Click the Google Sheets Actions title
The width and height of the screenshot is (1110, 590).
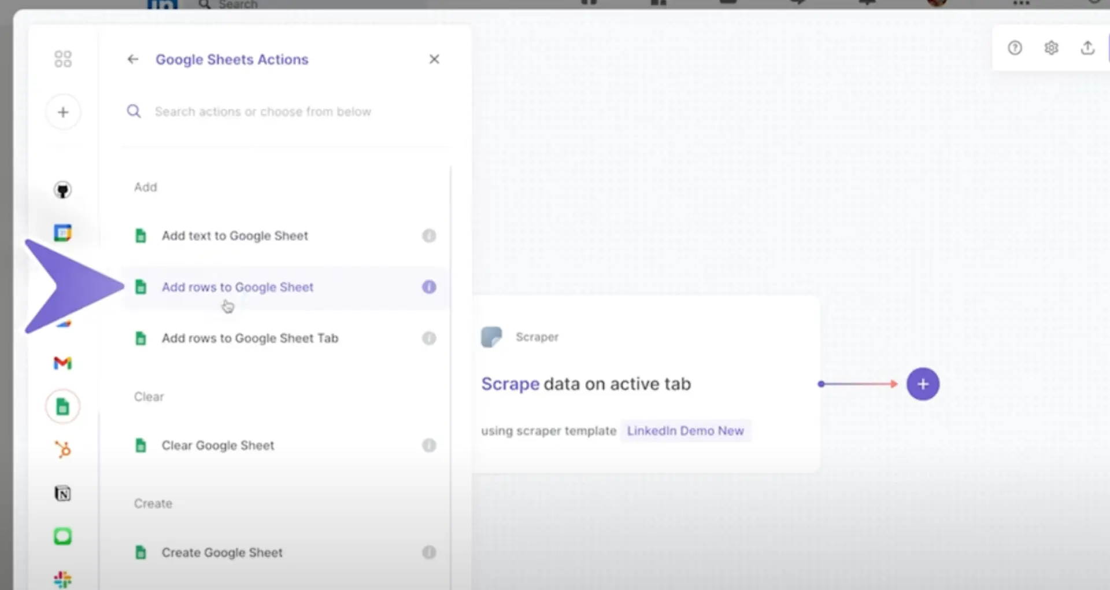[x=232, y=60]
